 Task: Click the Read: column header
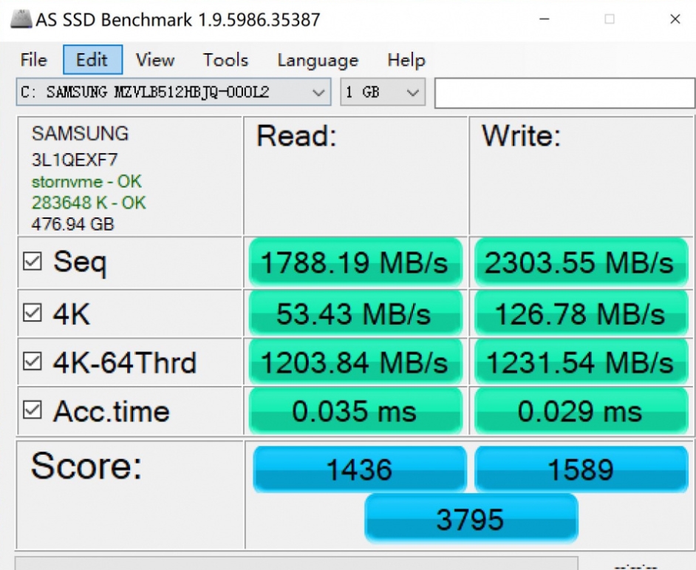[x=296, y=135]
